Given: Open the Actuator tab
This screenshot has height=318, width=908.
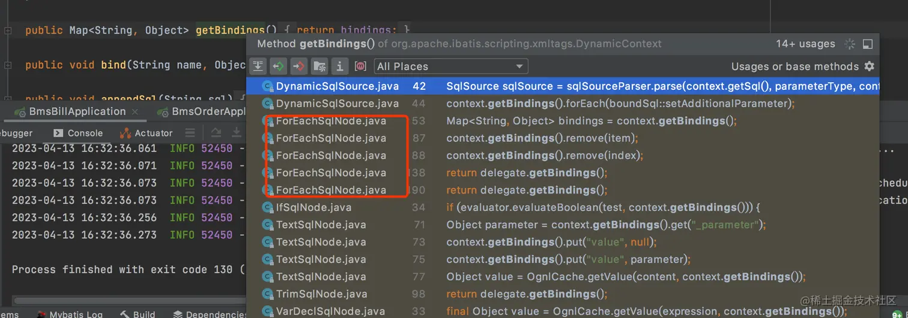Looking at the screenshot, I should tap(147, 133).
